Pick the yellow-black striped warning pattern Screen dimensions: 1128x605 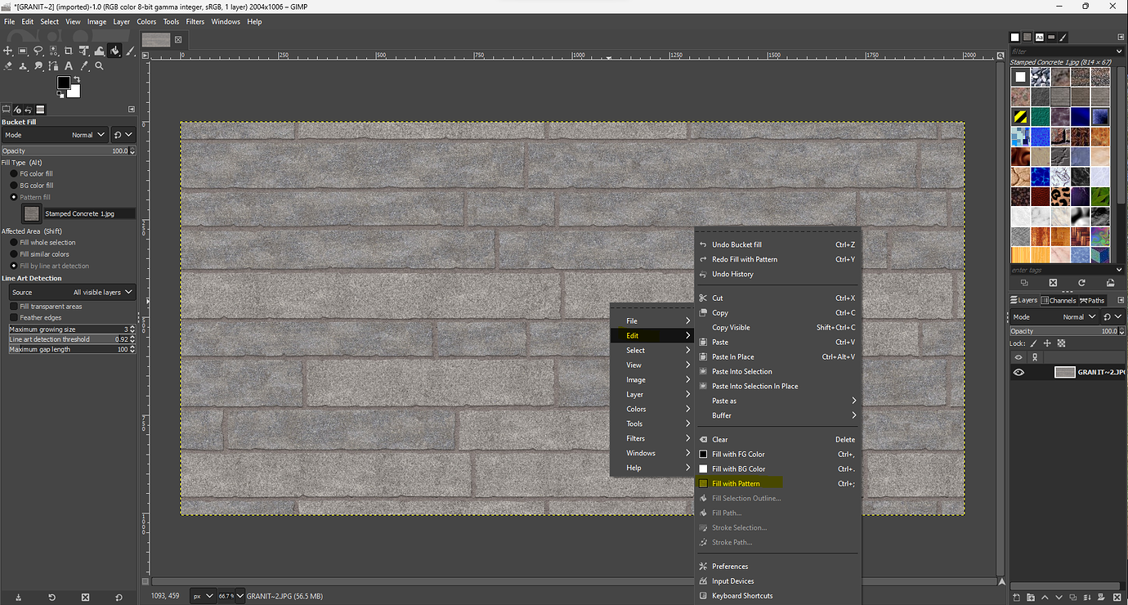[1020, 116]
